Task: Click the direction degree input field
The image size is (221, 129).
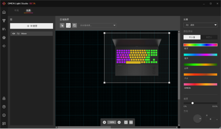Action: [210, 119]
